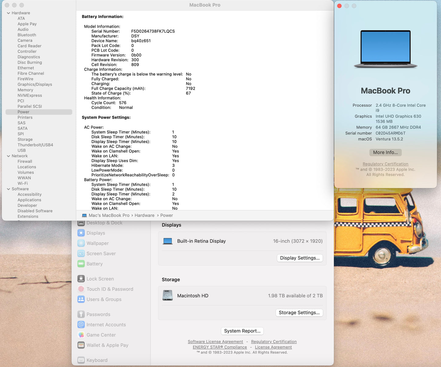The width and height of the screenshot is (441, 367).
Task: Collapse the Software tree section
Action: (x=9, y=189)
